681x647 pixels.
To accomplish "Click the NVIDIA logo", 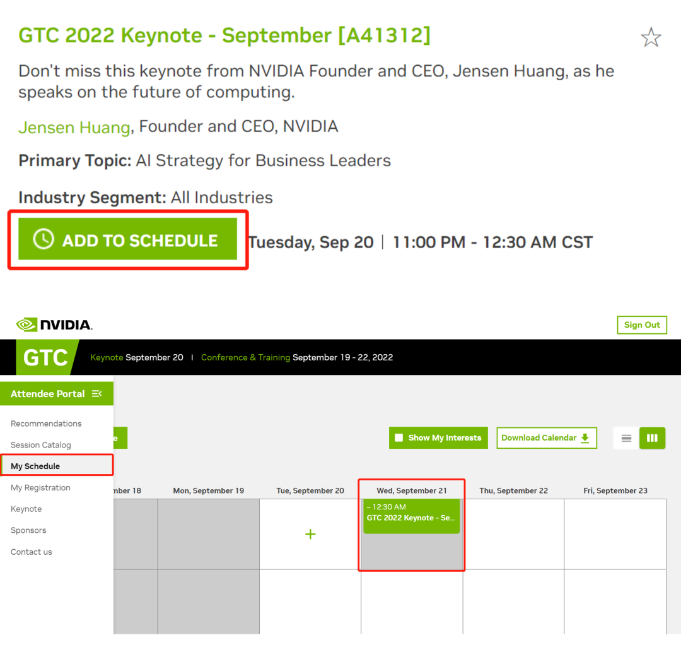I will 55,325.
